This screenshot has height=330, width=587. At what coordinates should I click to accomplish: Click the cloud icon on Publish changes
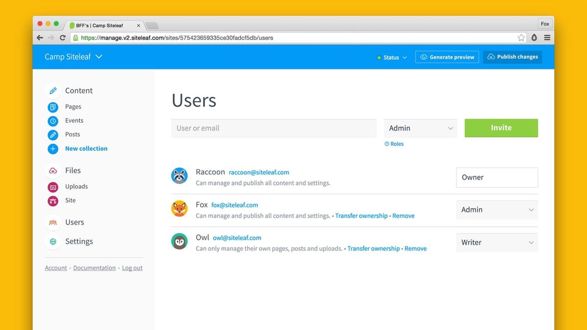(x=491, y=57)
